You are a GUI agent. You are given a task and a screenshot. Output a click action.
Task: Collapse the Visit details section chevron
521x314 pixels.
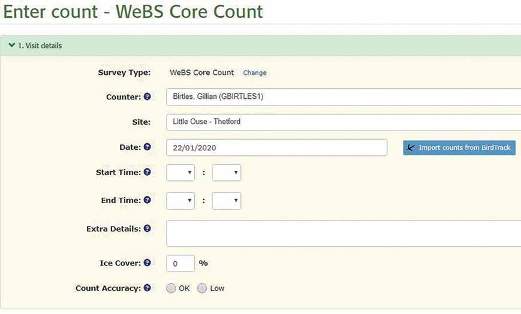(12, 45)
